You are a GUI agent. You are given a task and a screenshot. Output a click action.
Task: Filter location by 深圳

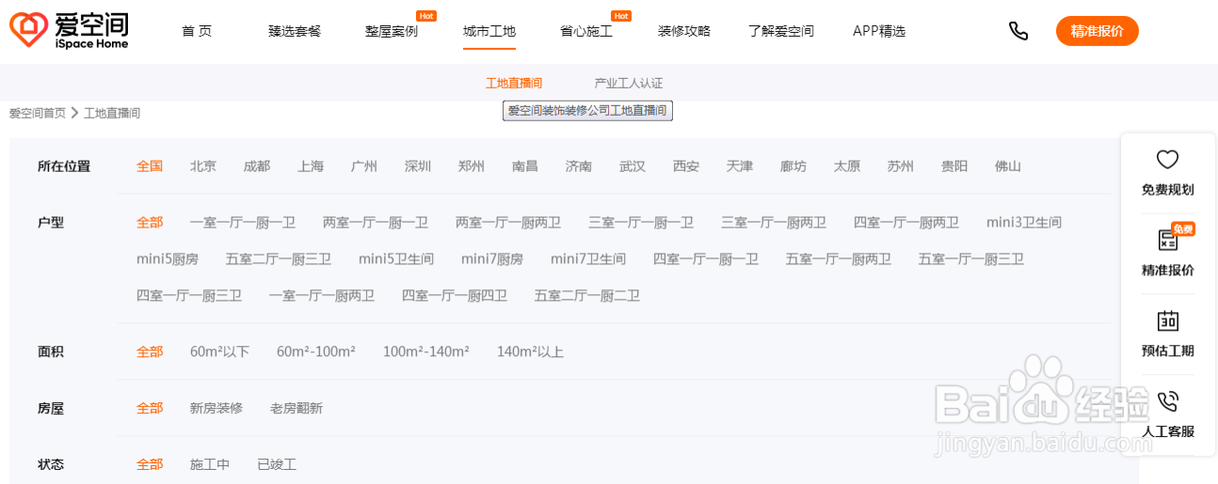(418, 166)
